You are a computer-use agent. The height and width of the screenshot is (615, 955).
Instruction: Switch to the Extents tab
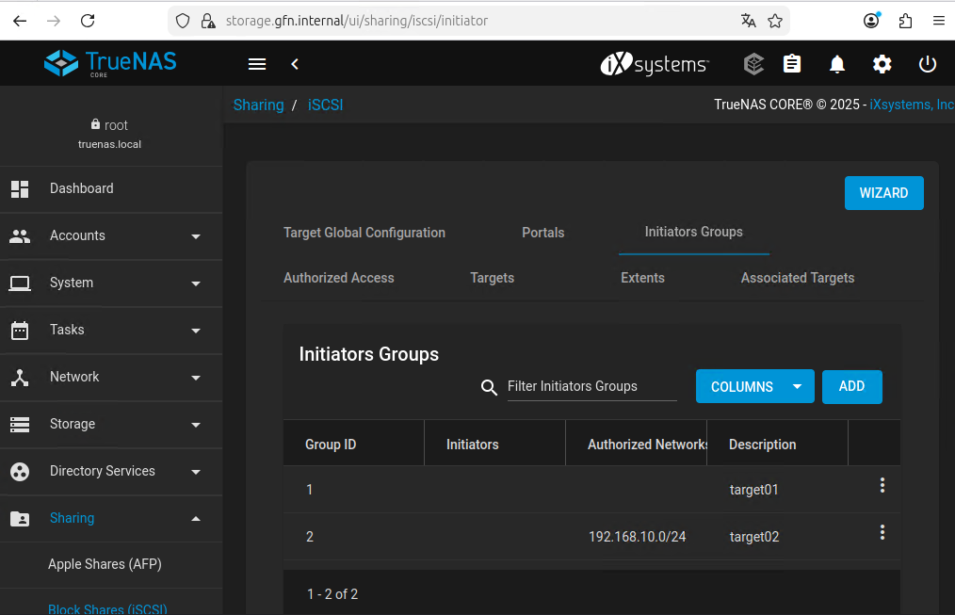[x=642, y=278]
